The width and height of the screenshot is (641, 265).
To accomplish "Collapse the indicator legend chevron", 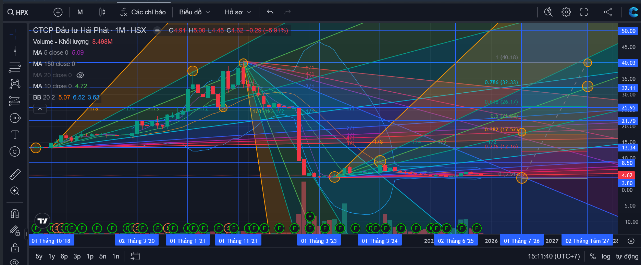I will [40, 109].
